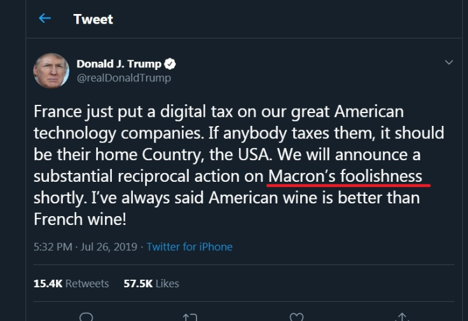Click the Tweet page heading

[93, 19]
